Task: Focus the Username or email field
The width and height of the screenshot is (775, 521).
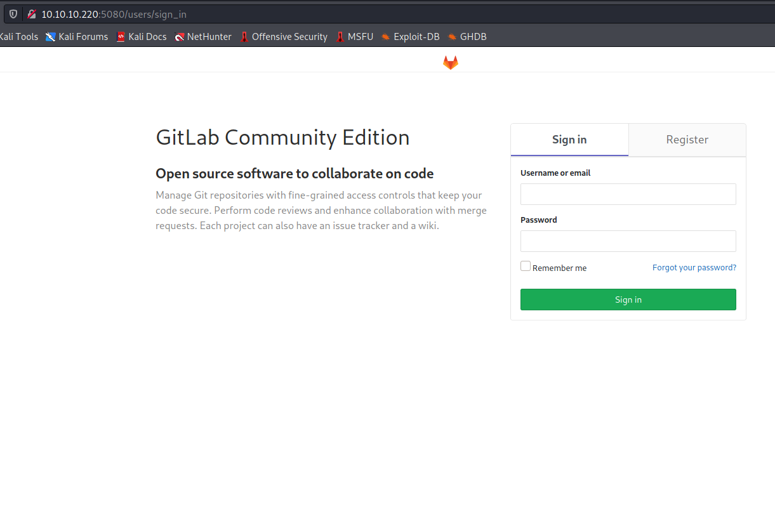Action: point(628,194)
